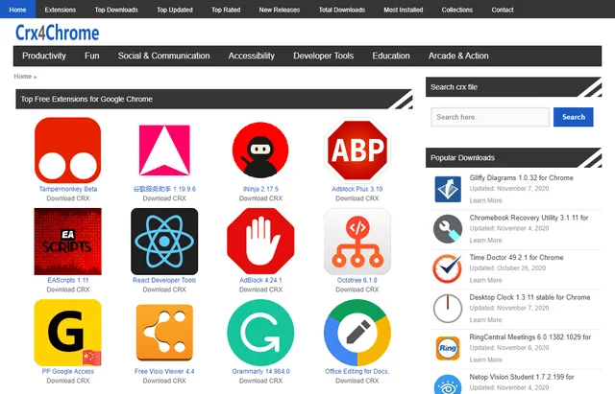Open the Contact page link

click(503, 10)
